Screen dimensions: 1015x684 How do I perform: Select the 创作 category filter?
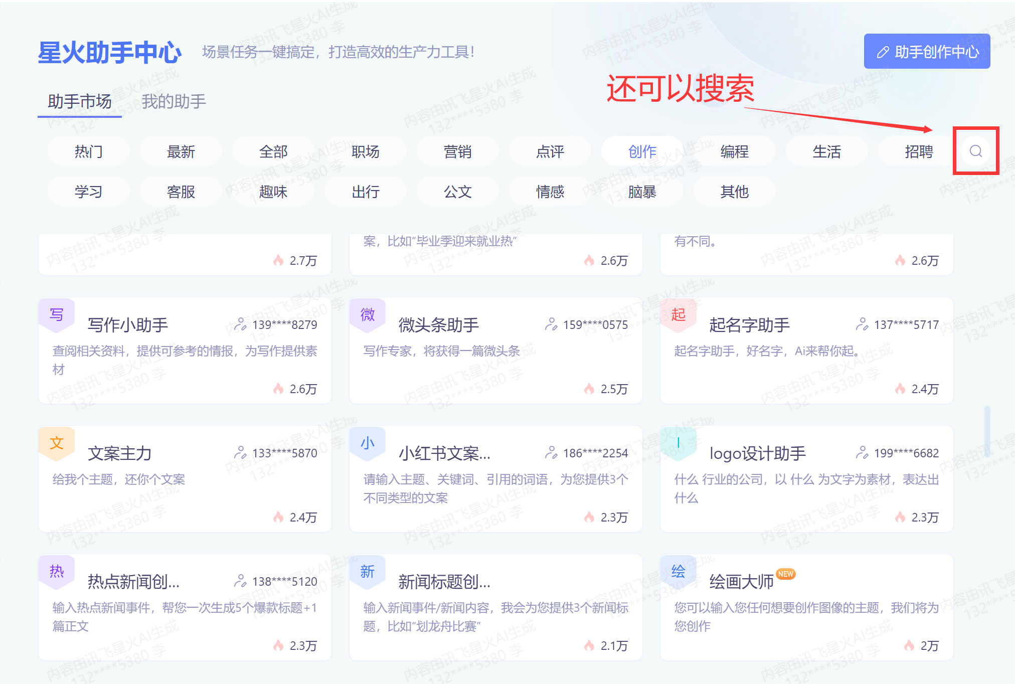pyautogui.click(x=642, y=151)
